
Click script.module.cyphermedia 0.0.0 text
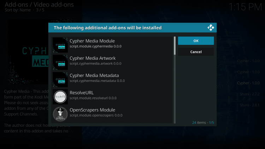(x=95, y=46)
